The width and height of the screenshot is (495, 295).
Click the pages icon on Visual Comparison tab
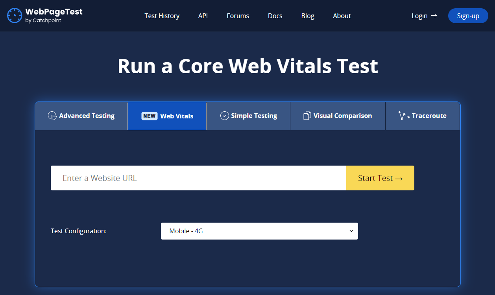(x=307, y=116)
